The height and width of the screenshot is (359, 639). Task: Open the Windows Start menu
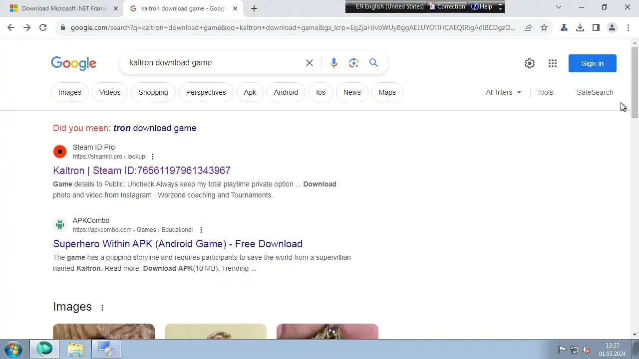click(x=13, y=350)
